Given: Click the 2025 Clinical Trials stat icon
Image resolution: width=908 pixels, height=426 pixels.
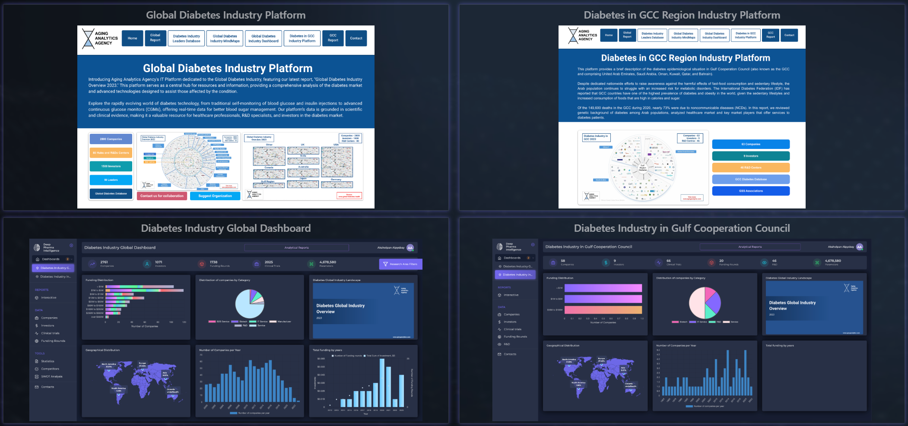Looking at the screenshot, I should [257, 264].
